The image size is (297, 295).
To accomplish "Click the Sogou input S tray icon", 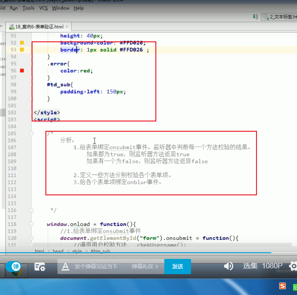I will tap(282, 286).
